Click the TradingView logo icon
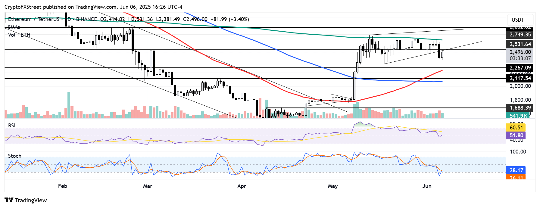The image size is (540, 208). [9, 200]
